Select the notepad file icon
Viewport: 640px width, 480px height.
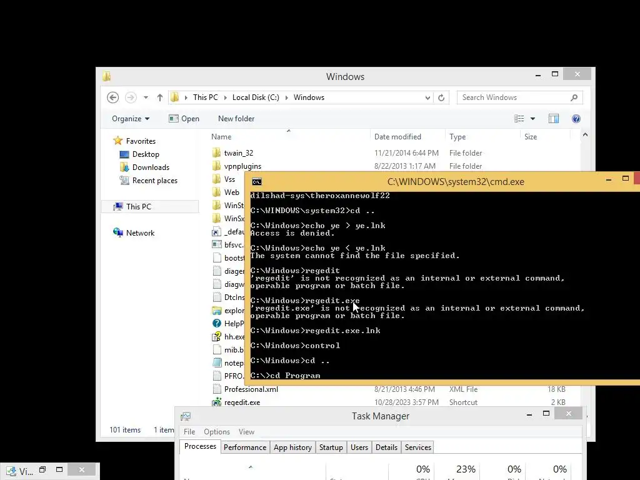[x=217, y=363]
